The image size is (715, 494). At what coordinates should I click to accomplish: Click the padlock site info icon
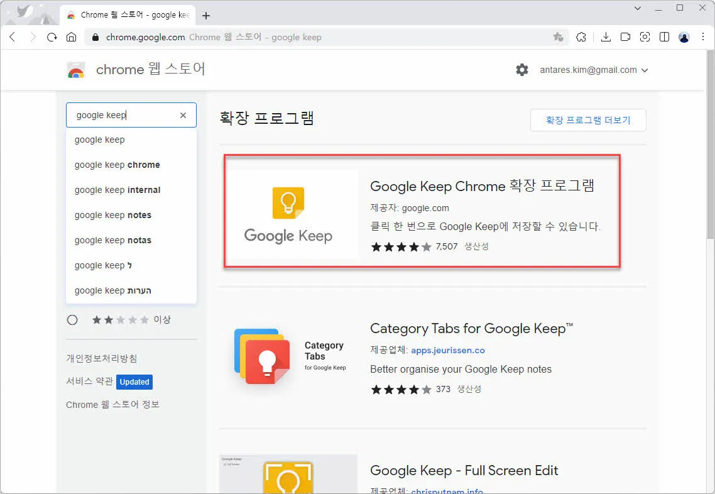(x=96, y=38)
